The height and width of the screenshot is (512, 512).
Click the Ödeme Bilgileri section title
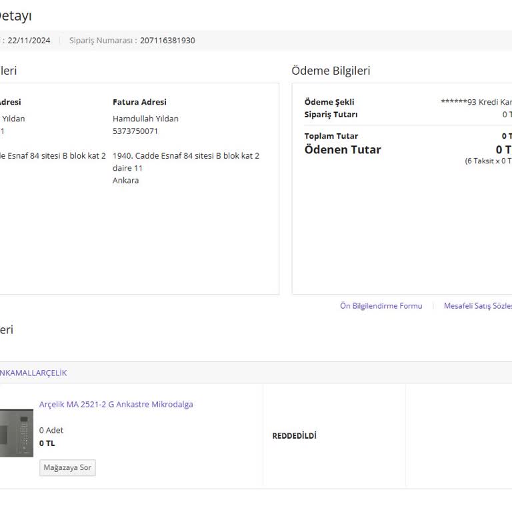(x=331, y=71)
